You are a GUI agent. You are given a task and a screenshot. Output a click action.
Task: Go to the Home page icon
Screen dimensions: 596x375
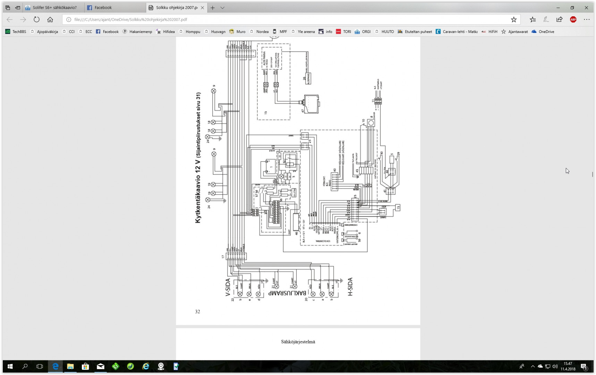point(50,19)
